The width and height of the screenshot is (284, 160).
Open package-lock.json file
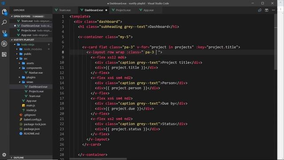coord(35,124)
